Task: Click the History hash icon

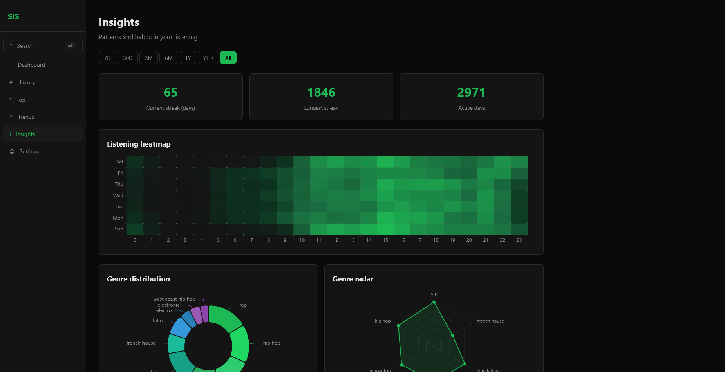Action: point(11,82)
